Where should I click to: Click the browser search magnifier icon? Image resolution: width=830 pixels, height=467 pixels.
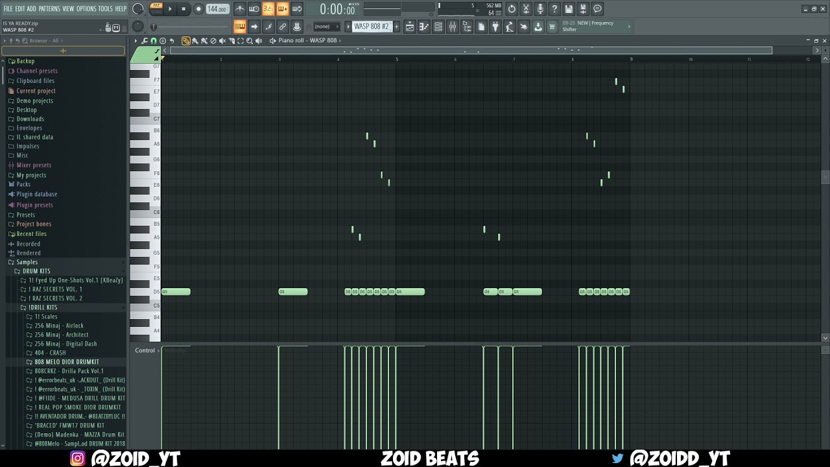[x=25, y=41]
